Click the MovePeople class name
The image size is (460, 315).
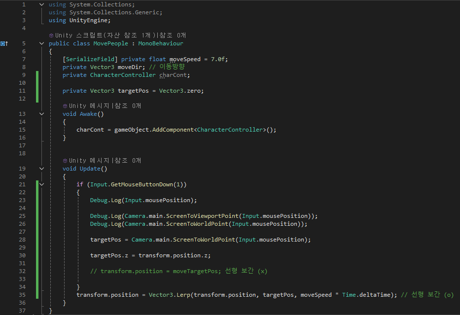click(x=110, y=43)
